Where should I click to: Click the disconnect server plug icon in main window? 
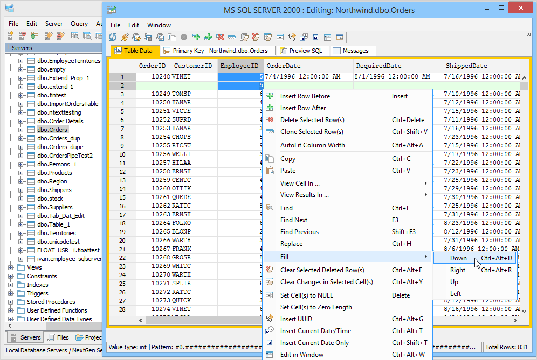[x=61, y=36]
